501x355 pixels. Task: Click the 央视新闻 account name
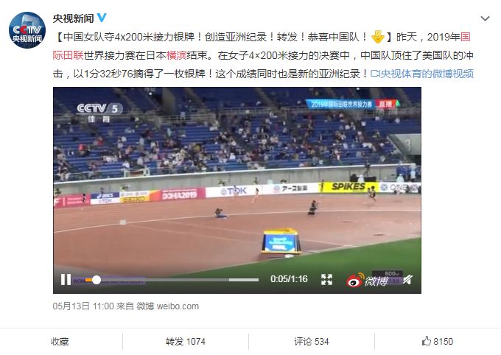(73, 18)
